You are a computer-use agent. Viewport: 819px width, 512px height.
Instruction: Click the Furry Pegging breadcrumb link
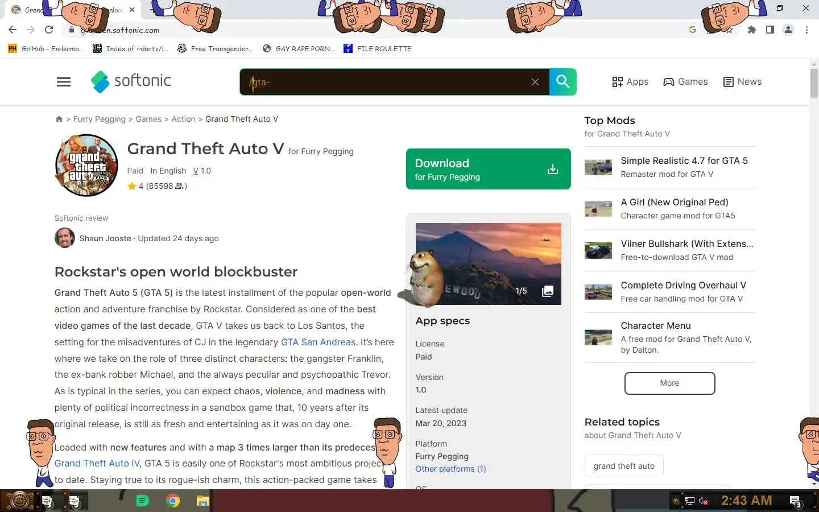[x=100, y=119]
